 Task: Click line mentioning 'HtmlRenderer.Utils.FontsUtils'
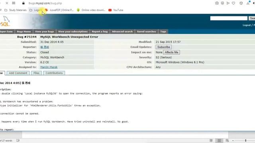coord(50,106)
